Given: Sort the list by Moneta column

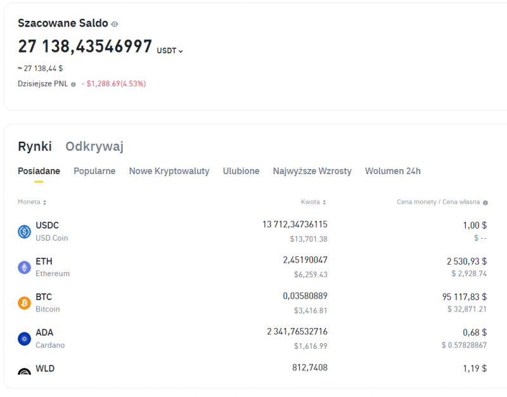Looking at the screenshot, I should pyautogui.click(x=32, y=202).
